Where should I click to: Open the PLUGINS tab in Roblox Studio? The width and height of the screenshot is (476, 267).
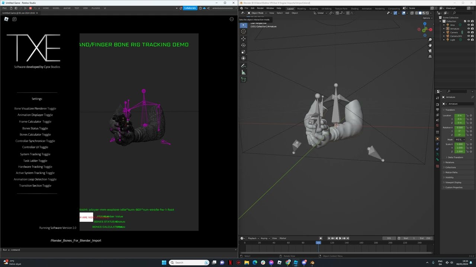96,8
